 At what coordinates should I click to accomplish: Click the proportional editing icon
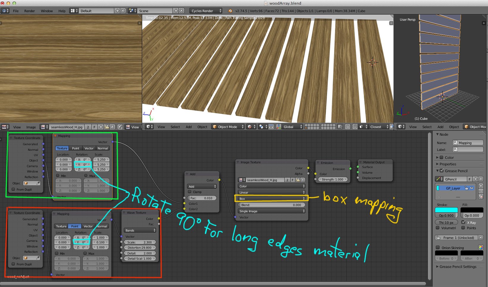(348, 127)
